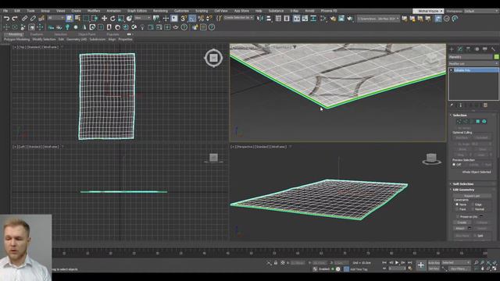Open the Modify command panel tab
The height and width of the screenshot is (281, 500).
460,49
